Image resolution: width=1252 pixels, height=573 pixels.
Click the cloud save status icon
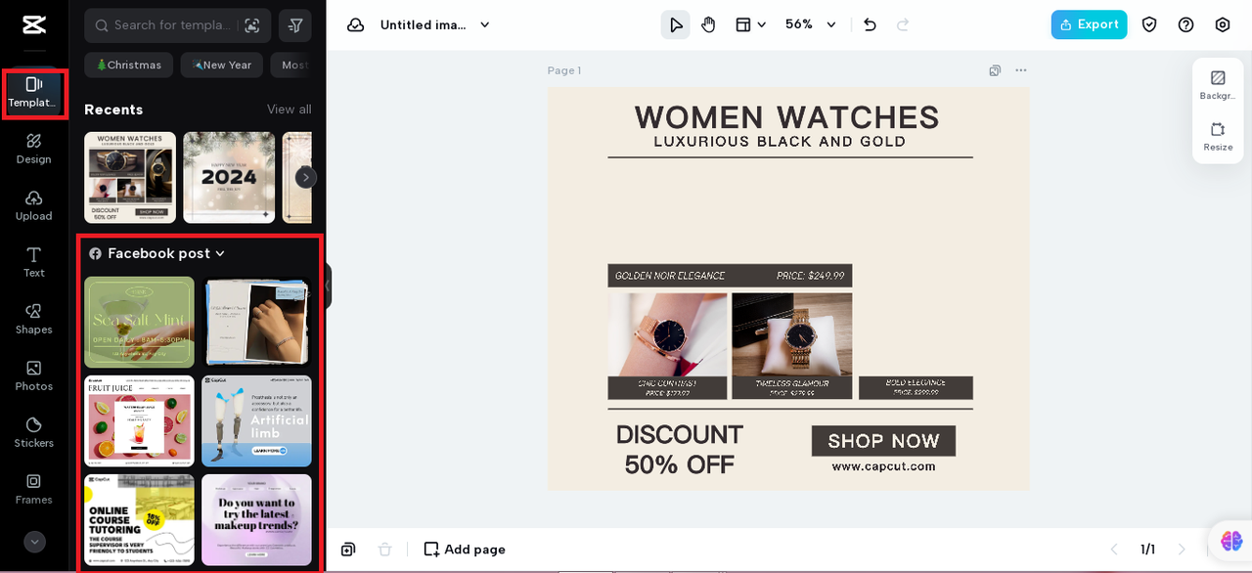pos(355,24)
